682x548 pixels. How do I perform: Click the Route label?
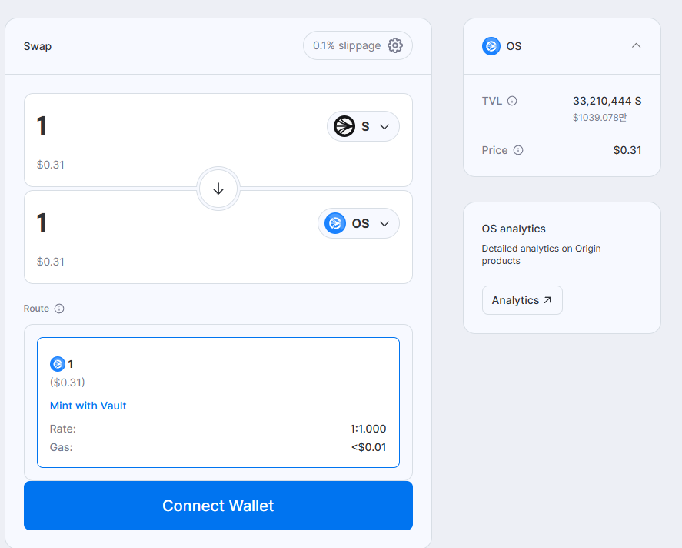36,309
